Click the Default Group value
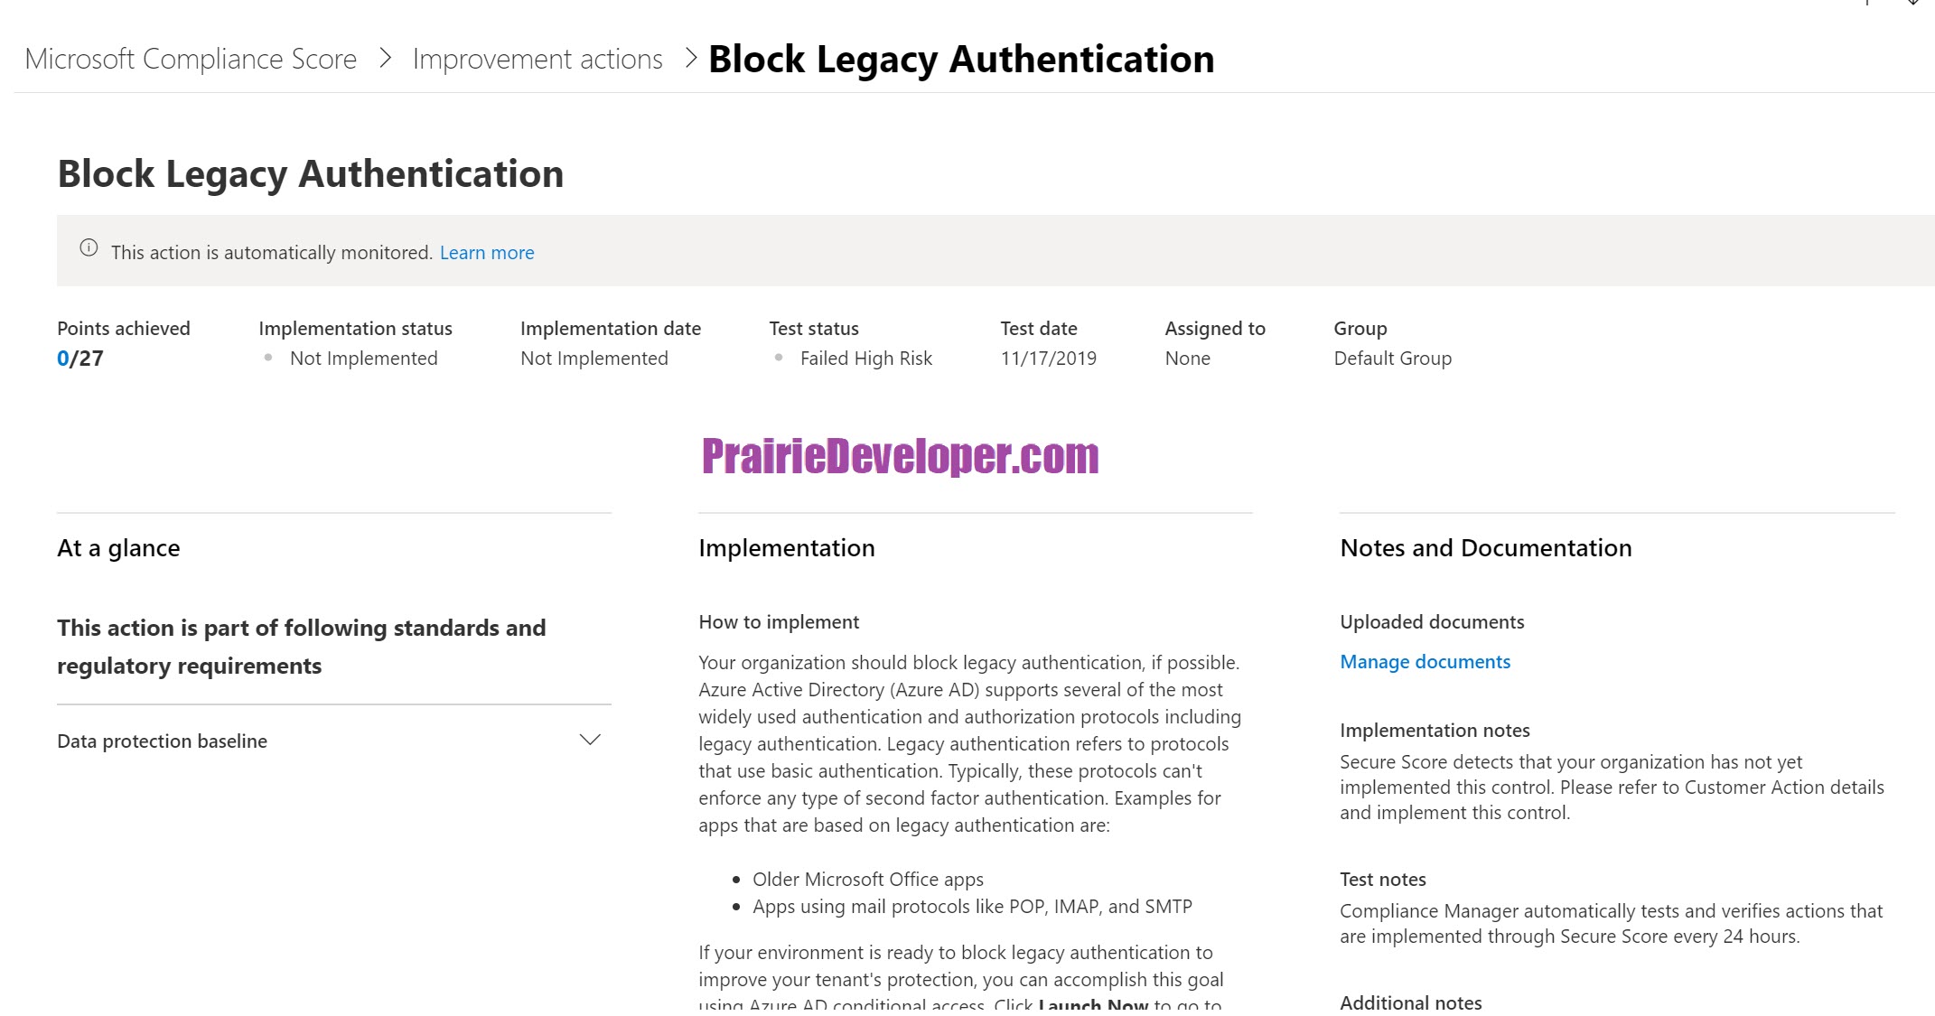1935x1016 pixels. (1392, 359)
